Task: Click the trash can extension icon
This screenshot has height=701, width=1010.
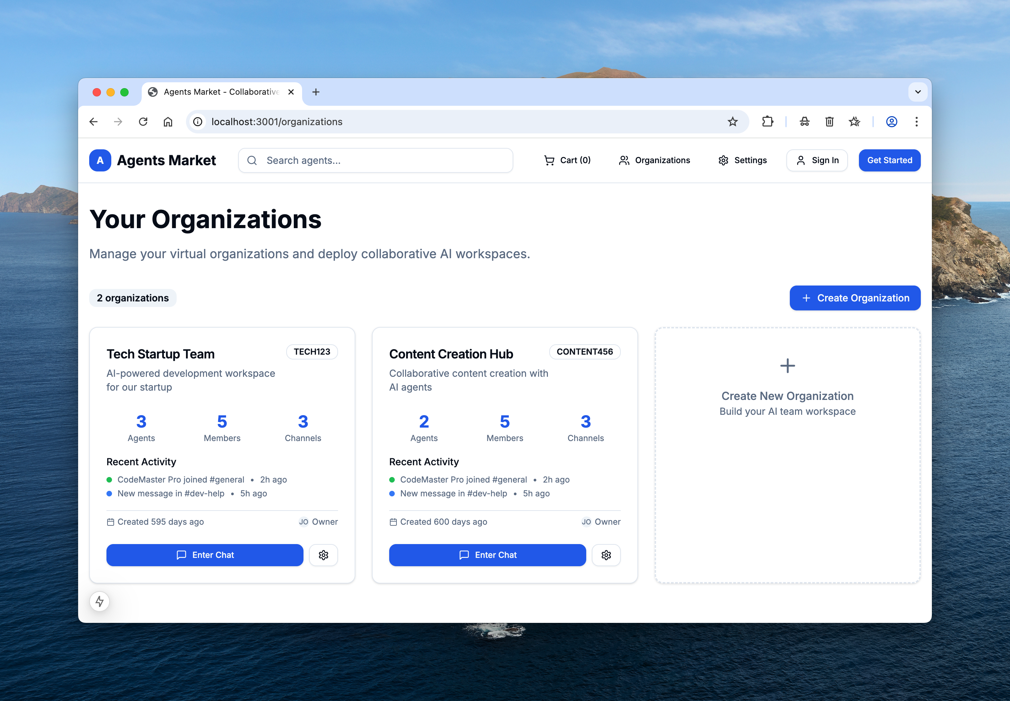Action: pos(829,122)
